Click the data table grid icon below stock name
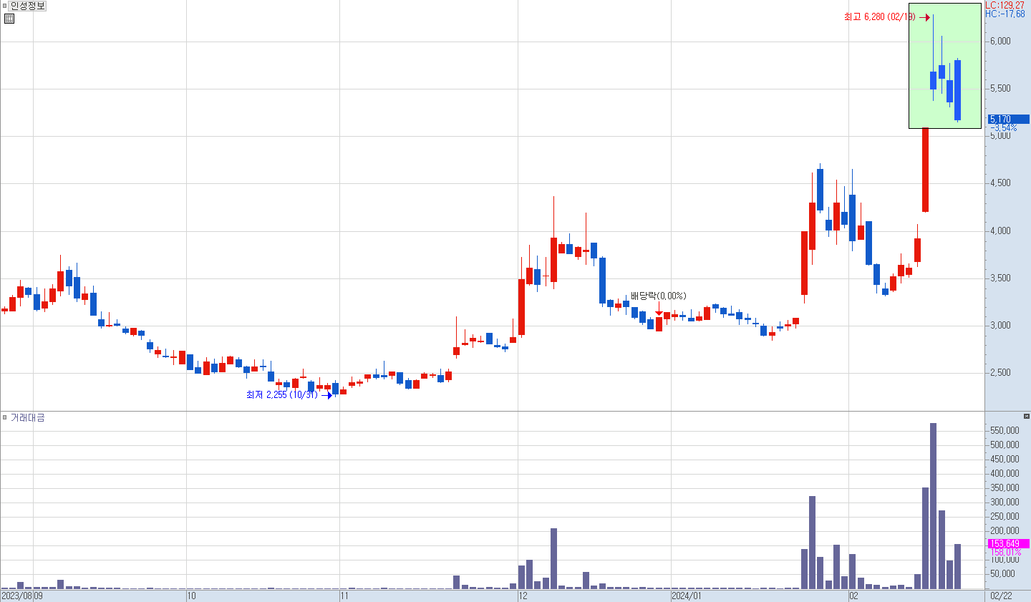Image resolution: width=1031 pixels, height=602 pixels. tap(9, 19)
